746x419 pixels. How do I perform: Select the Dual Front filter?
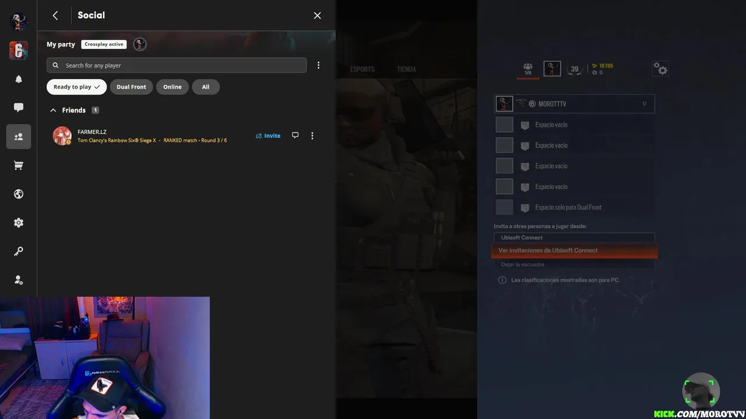pyautogui.click(x=131, y=87)
